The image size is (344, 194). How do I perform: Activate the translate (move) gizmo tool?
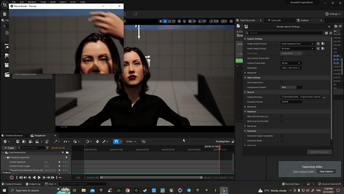coord(165,21)
